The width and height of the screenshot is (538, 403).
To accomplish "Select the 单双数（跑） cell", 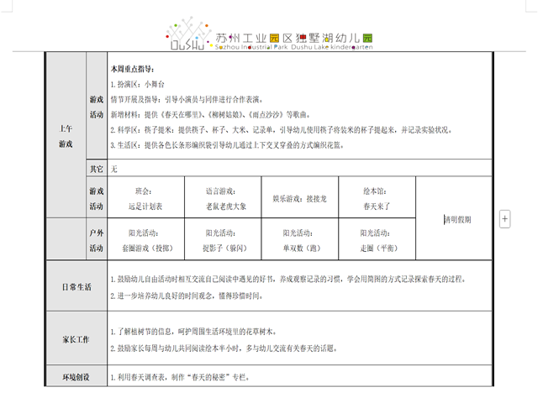I will [300, 239].
